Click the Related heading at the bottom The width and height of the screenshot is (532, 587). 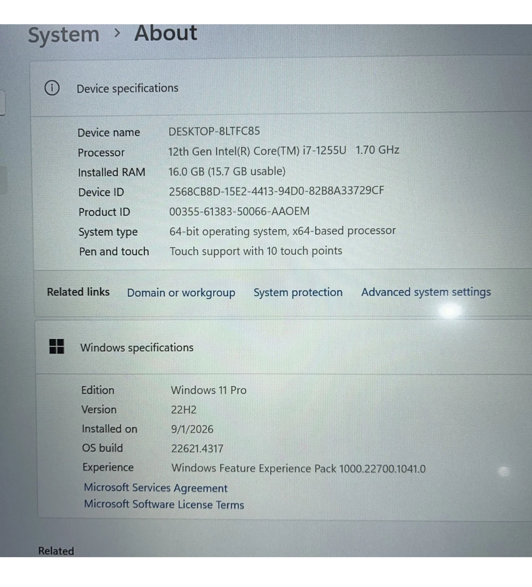pyautogui.click(x=56, y=551)
